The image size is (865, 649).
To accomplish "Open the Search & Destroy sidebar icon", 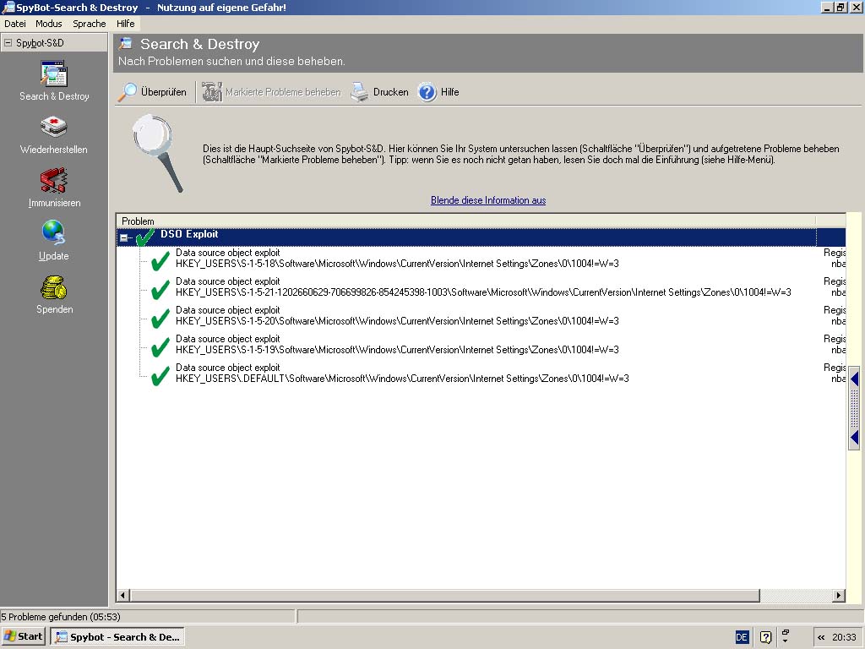I will tap(54, 74).
